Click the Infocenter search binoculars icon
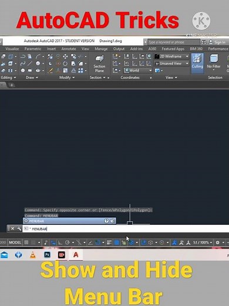 204,42
